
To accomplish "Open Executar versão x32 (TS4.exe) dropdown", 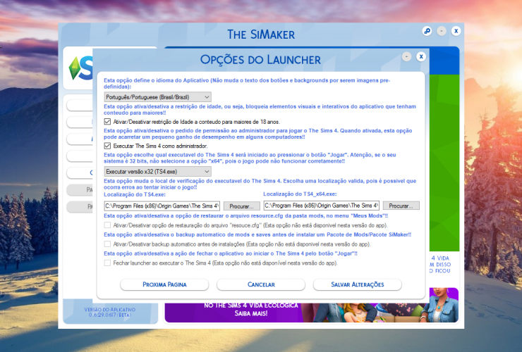I will click(157, 172).
